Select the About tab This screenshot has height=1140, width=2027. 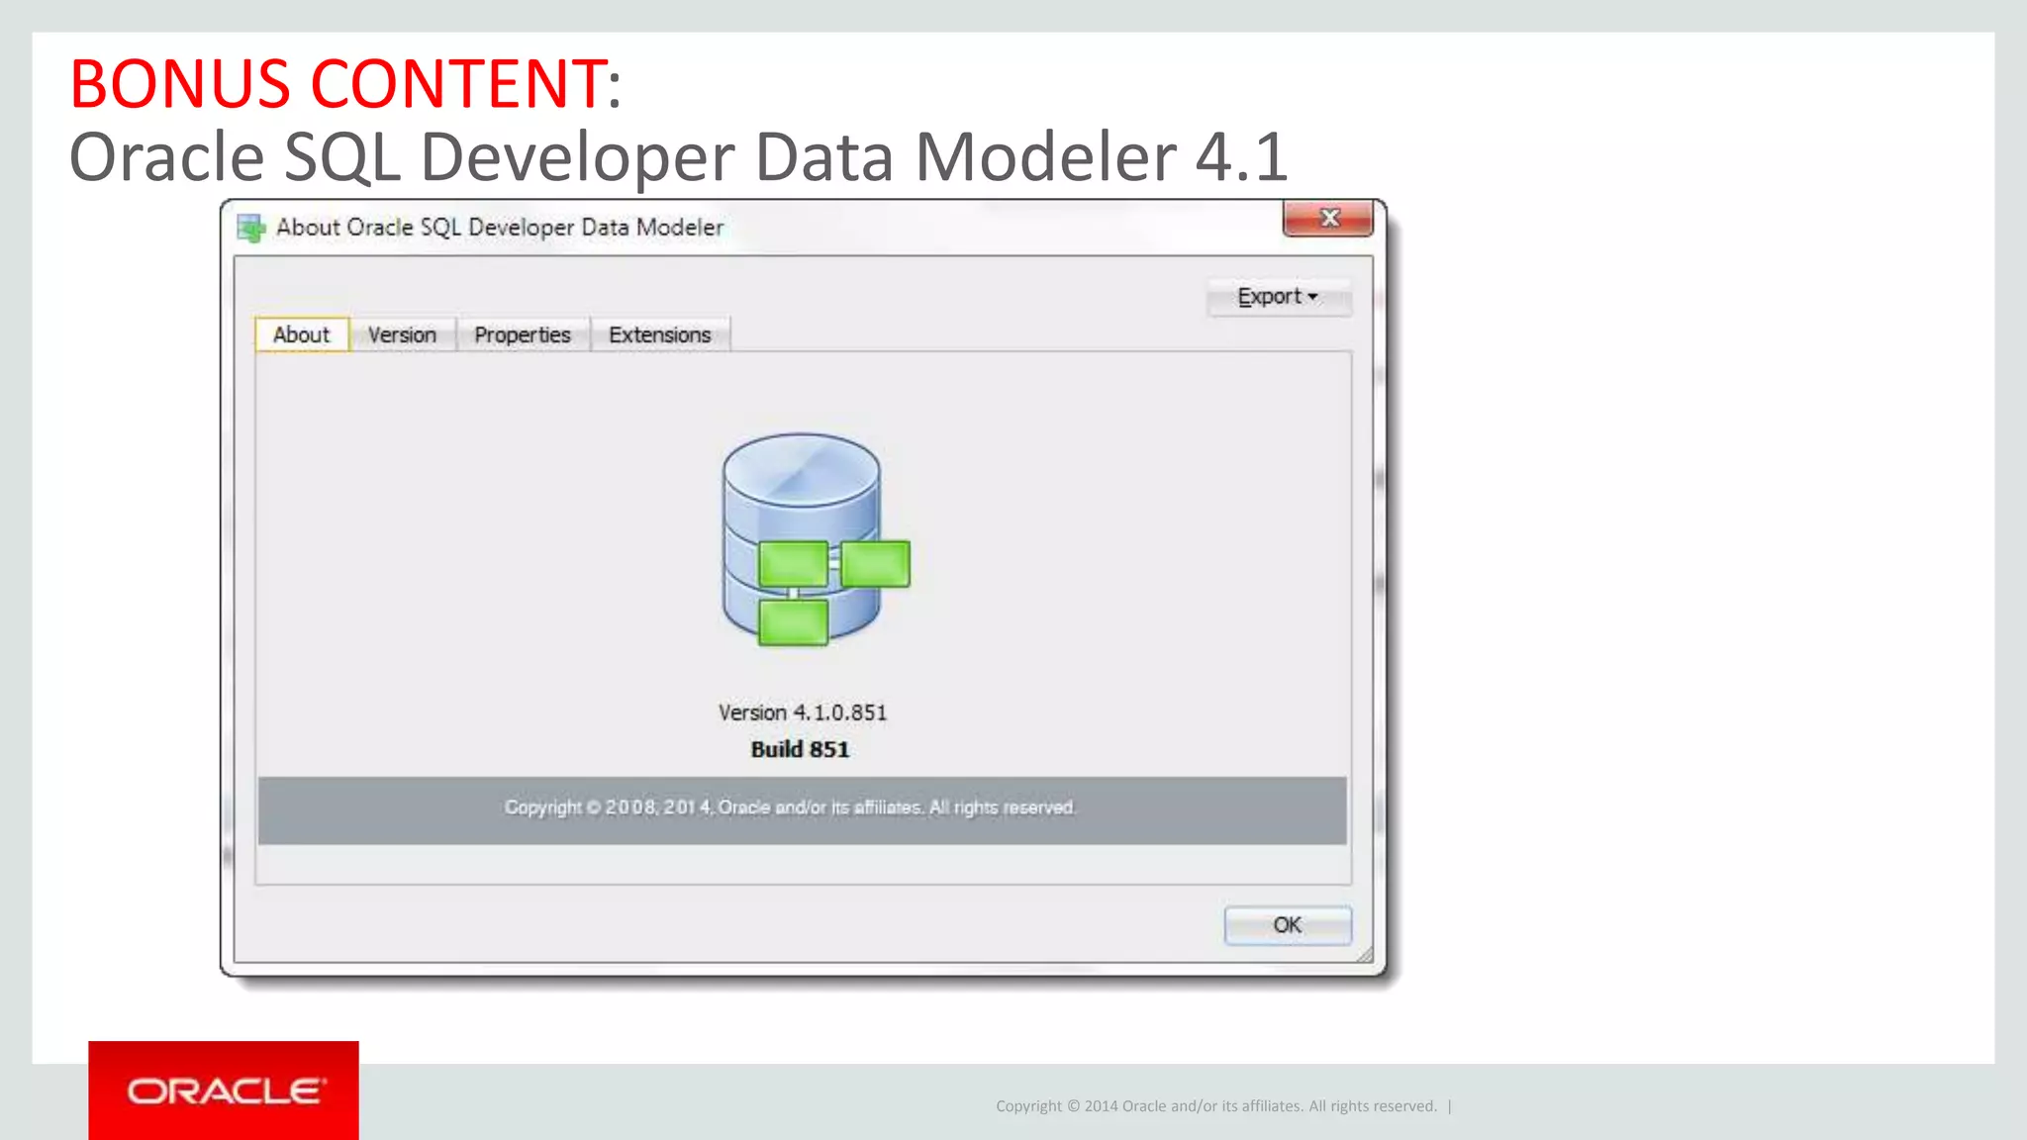tap(302, 334)
